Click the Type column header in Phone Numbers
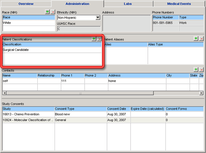 191,17
